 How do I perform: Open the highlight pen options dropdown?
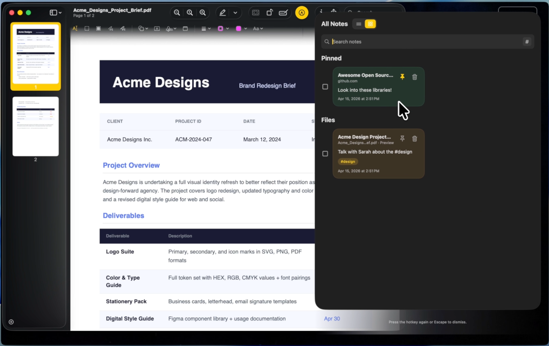click(235, 13)
